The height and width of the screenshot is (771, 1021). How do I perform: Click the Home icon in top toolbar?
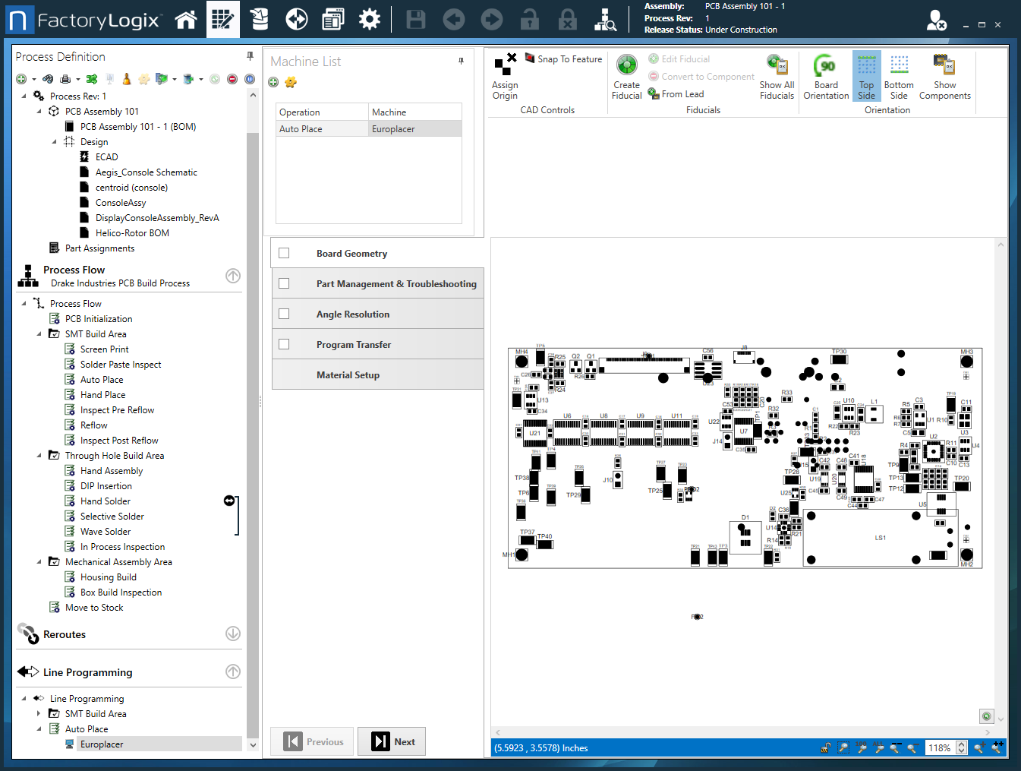(186, 20)
